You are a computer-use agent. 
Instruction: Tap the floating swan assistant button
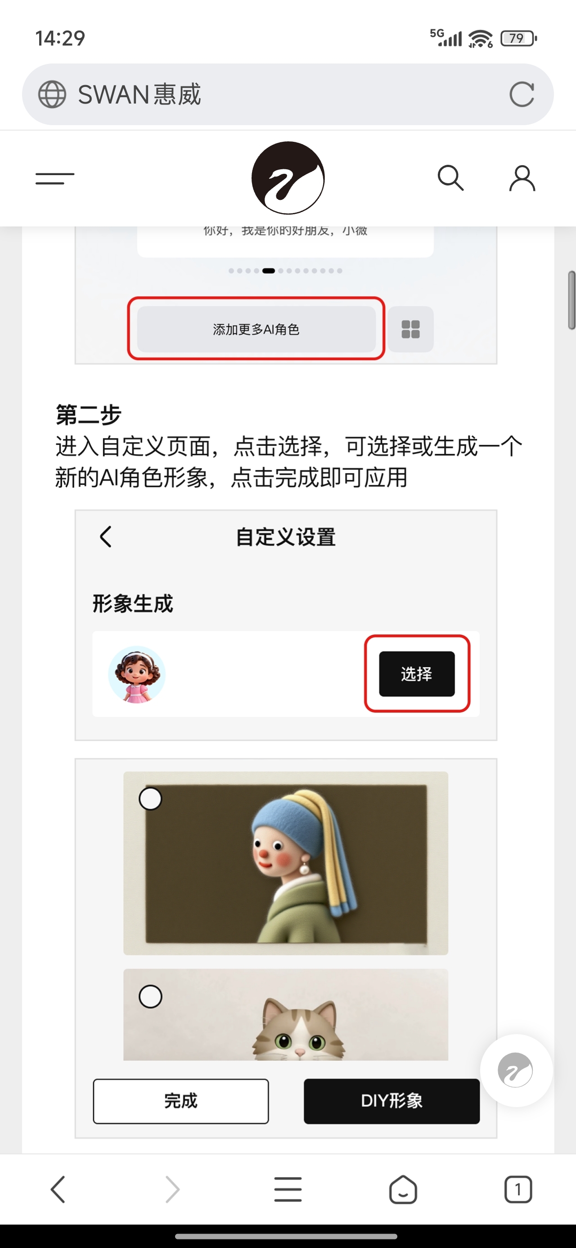pos(516,1070)
